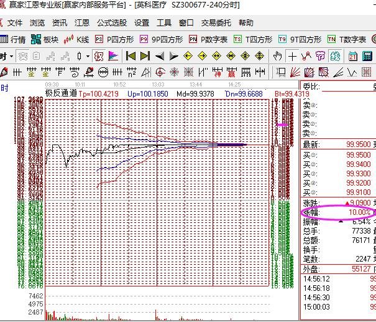Open the 9T四方形 tool
376x322 pixels.
300,39
